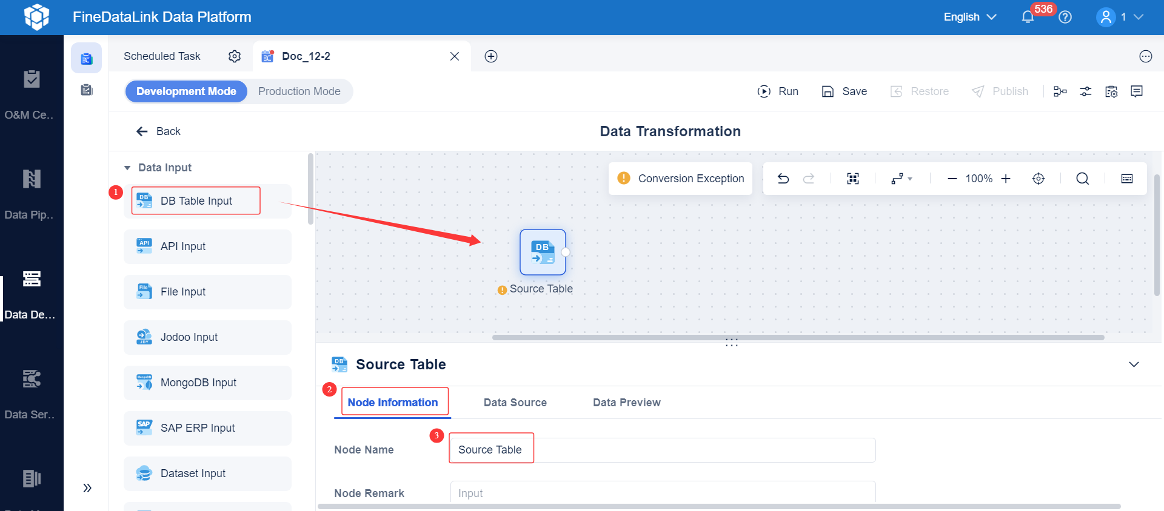
Task: Click the canvas horizontal scrollbar
Action: tap(798, 337)
